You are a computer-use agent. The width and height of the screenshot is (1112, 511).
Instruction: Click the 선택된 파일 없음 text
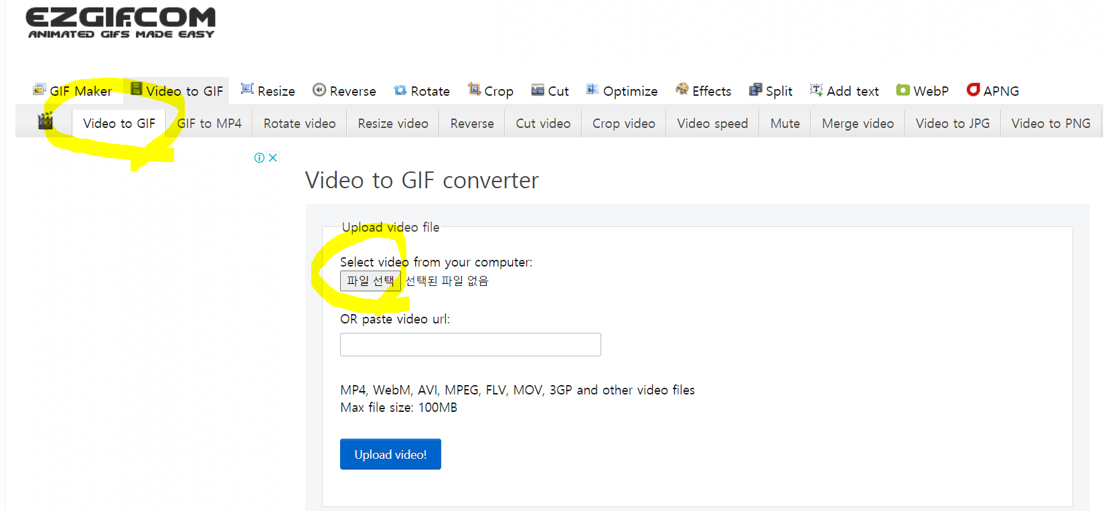pyautogui.click(x=447, y=281)
